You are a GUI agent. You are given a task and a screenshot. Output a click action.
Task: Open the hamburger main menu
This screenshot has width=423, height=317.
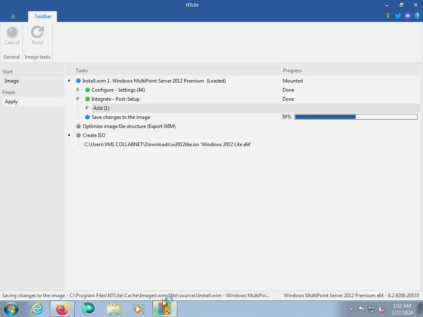pos(13,17)
